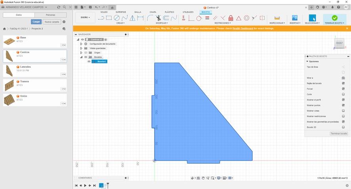Select the Trim scissors tool
The image size is (351, 189).
(x=158, y=18)
